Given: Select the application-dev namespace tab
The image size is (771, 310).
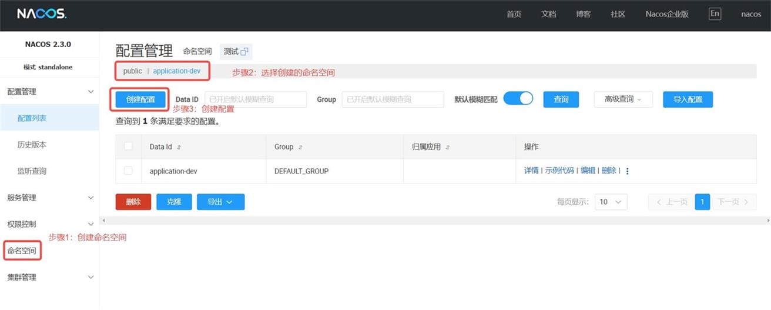Looking at the screenshot, I should [176, 71].
